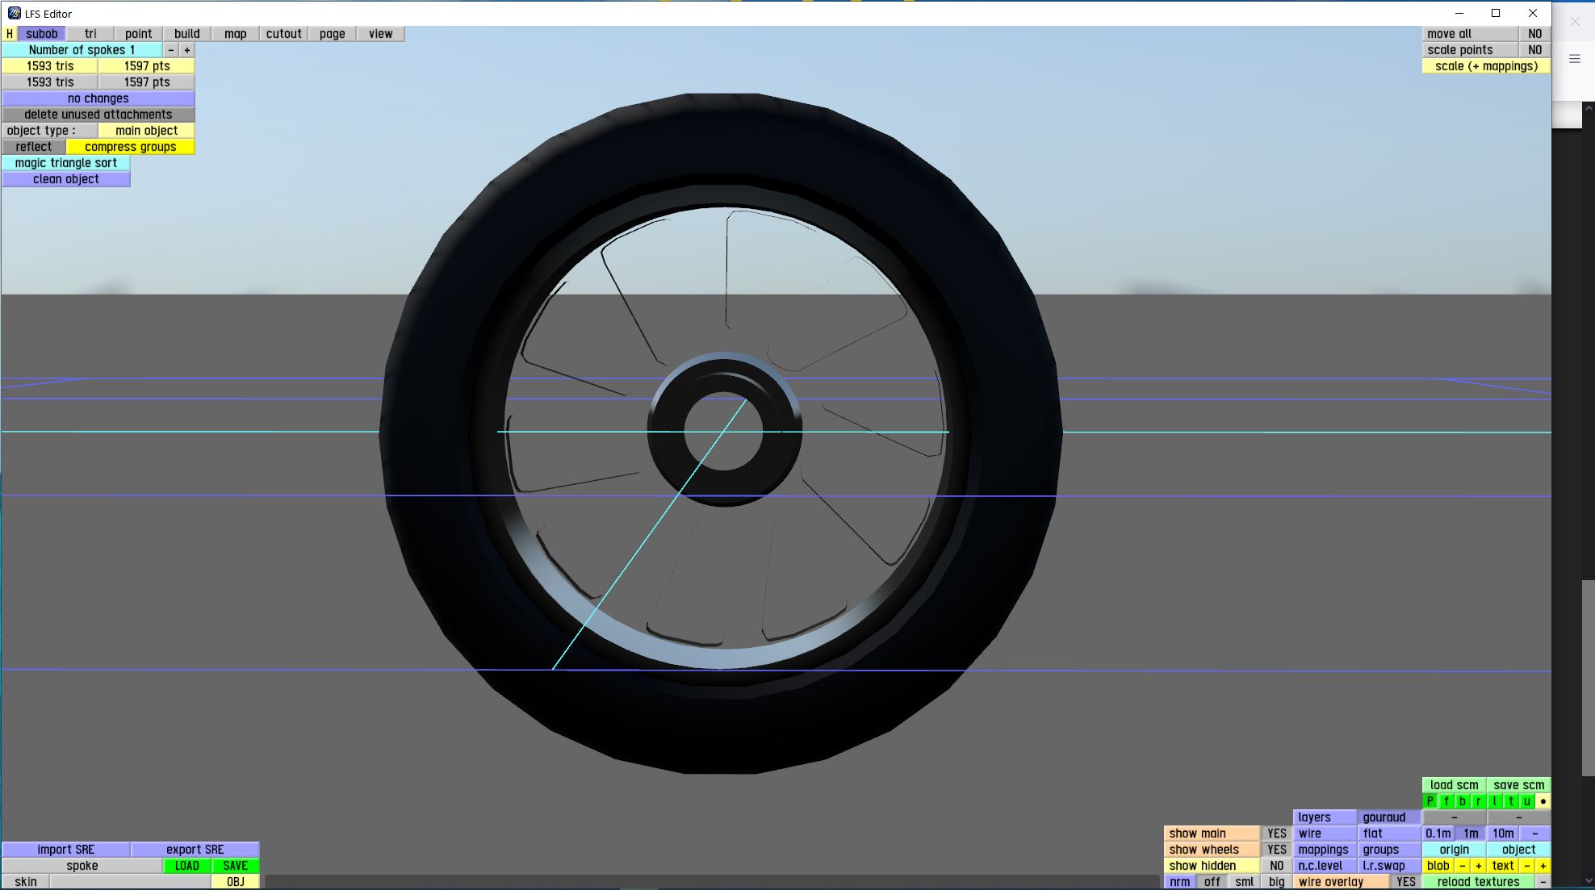Toggle show hidden NO button
1595x890 pixels.
pos(1276,866)
